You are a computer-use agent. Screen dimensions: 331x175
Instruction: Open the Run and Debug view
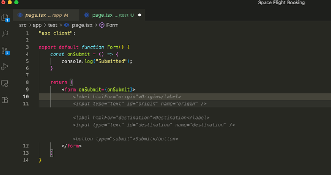[x=5, y=67]
